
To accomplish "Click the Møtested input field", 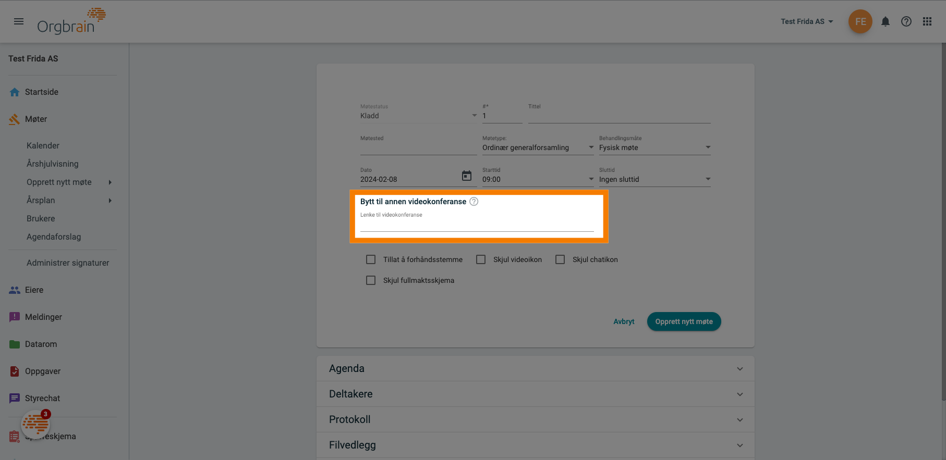I will click(x=418, y=147).
